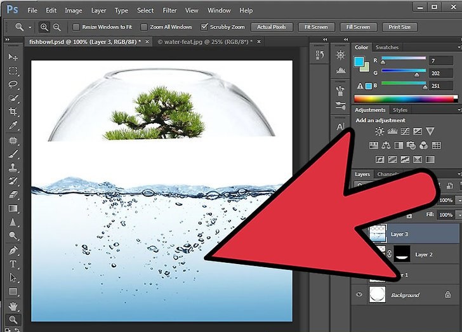Click the Actual Pixels button
The image size is (462, 332).
272,27
